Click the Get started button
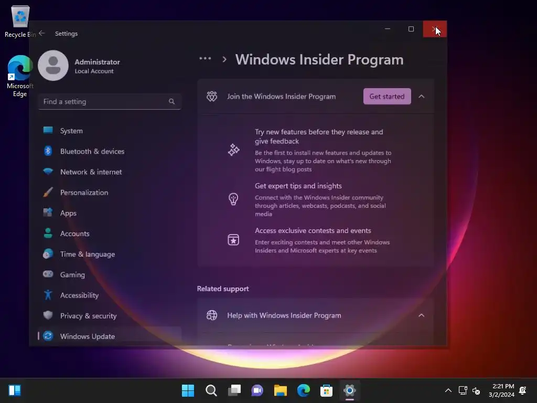The image size is (537, 403). (x=387, y=97)
